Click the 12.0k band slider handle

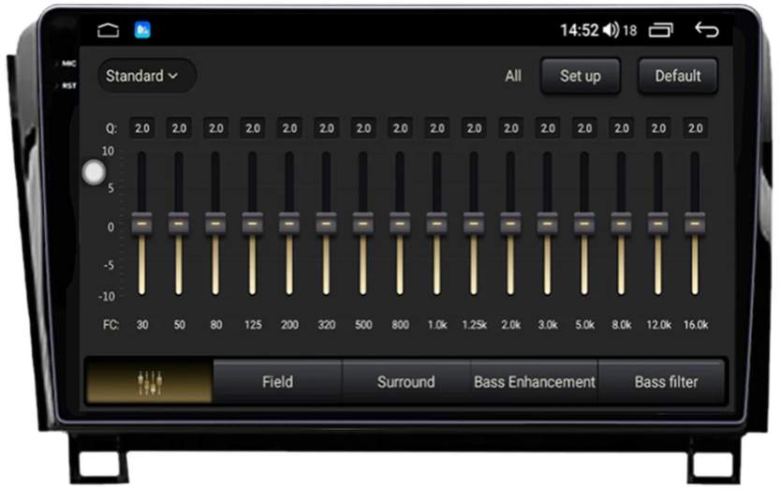(658, 224)
